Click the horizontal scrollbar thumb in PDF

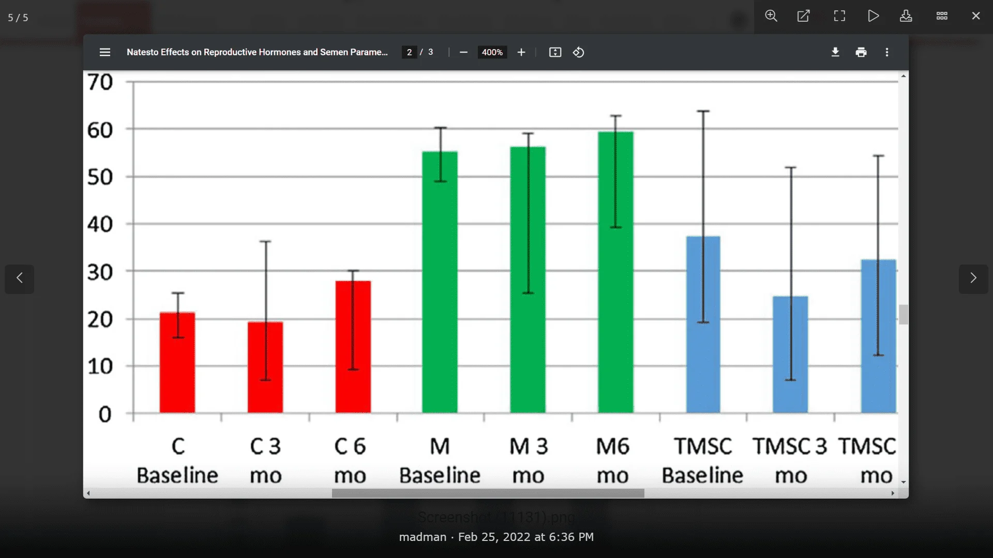coord(488,493)
